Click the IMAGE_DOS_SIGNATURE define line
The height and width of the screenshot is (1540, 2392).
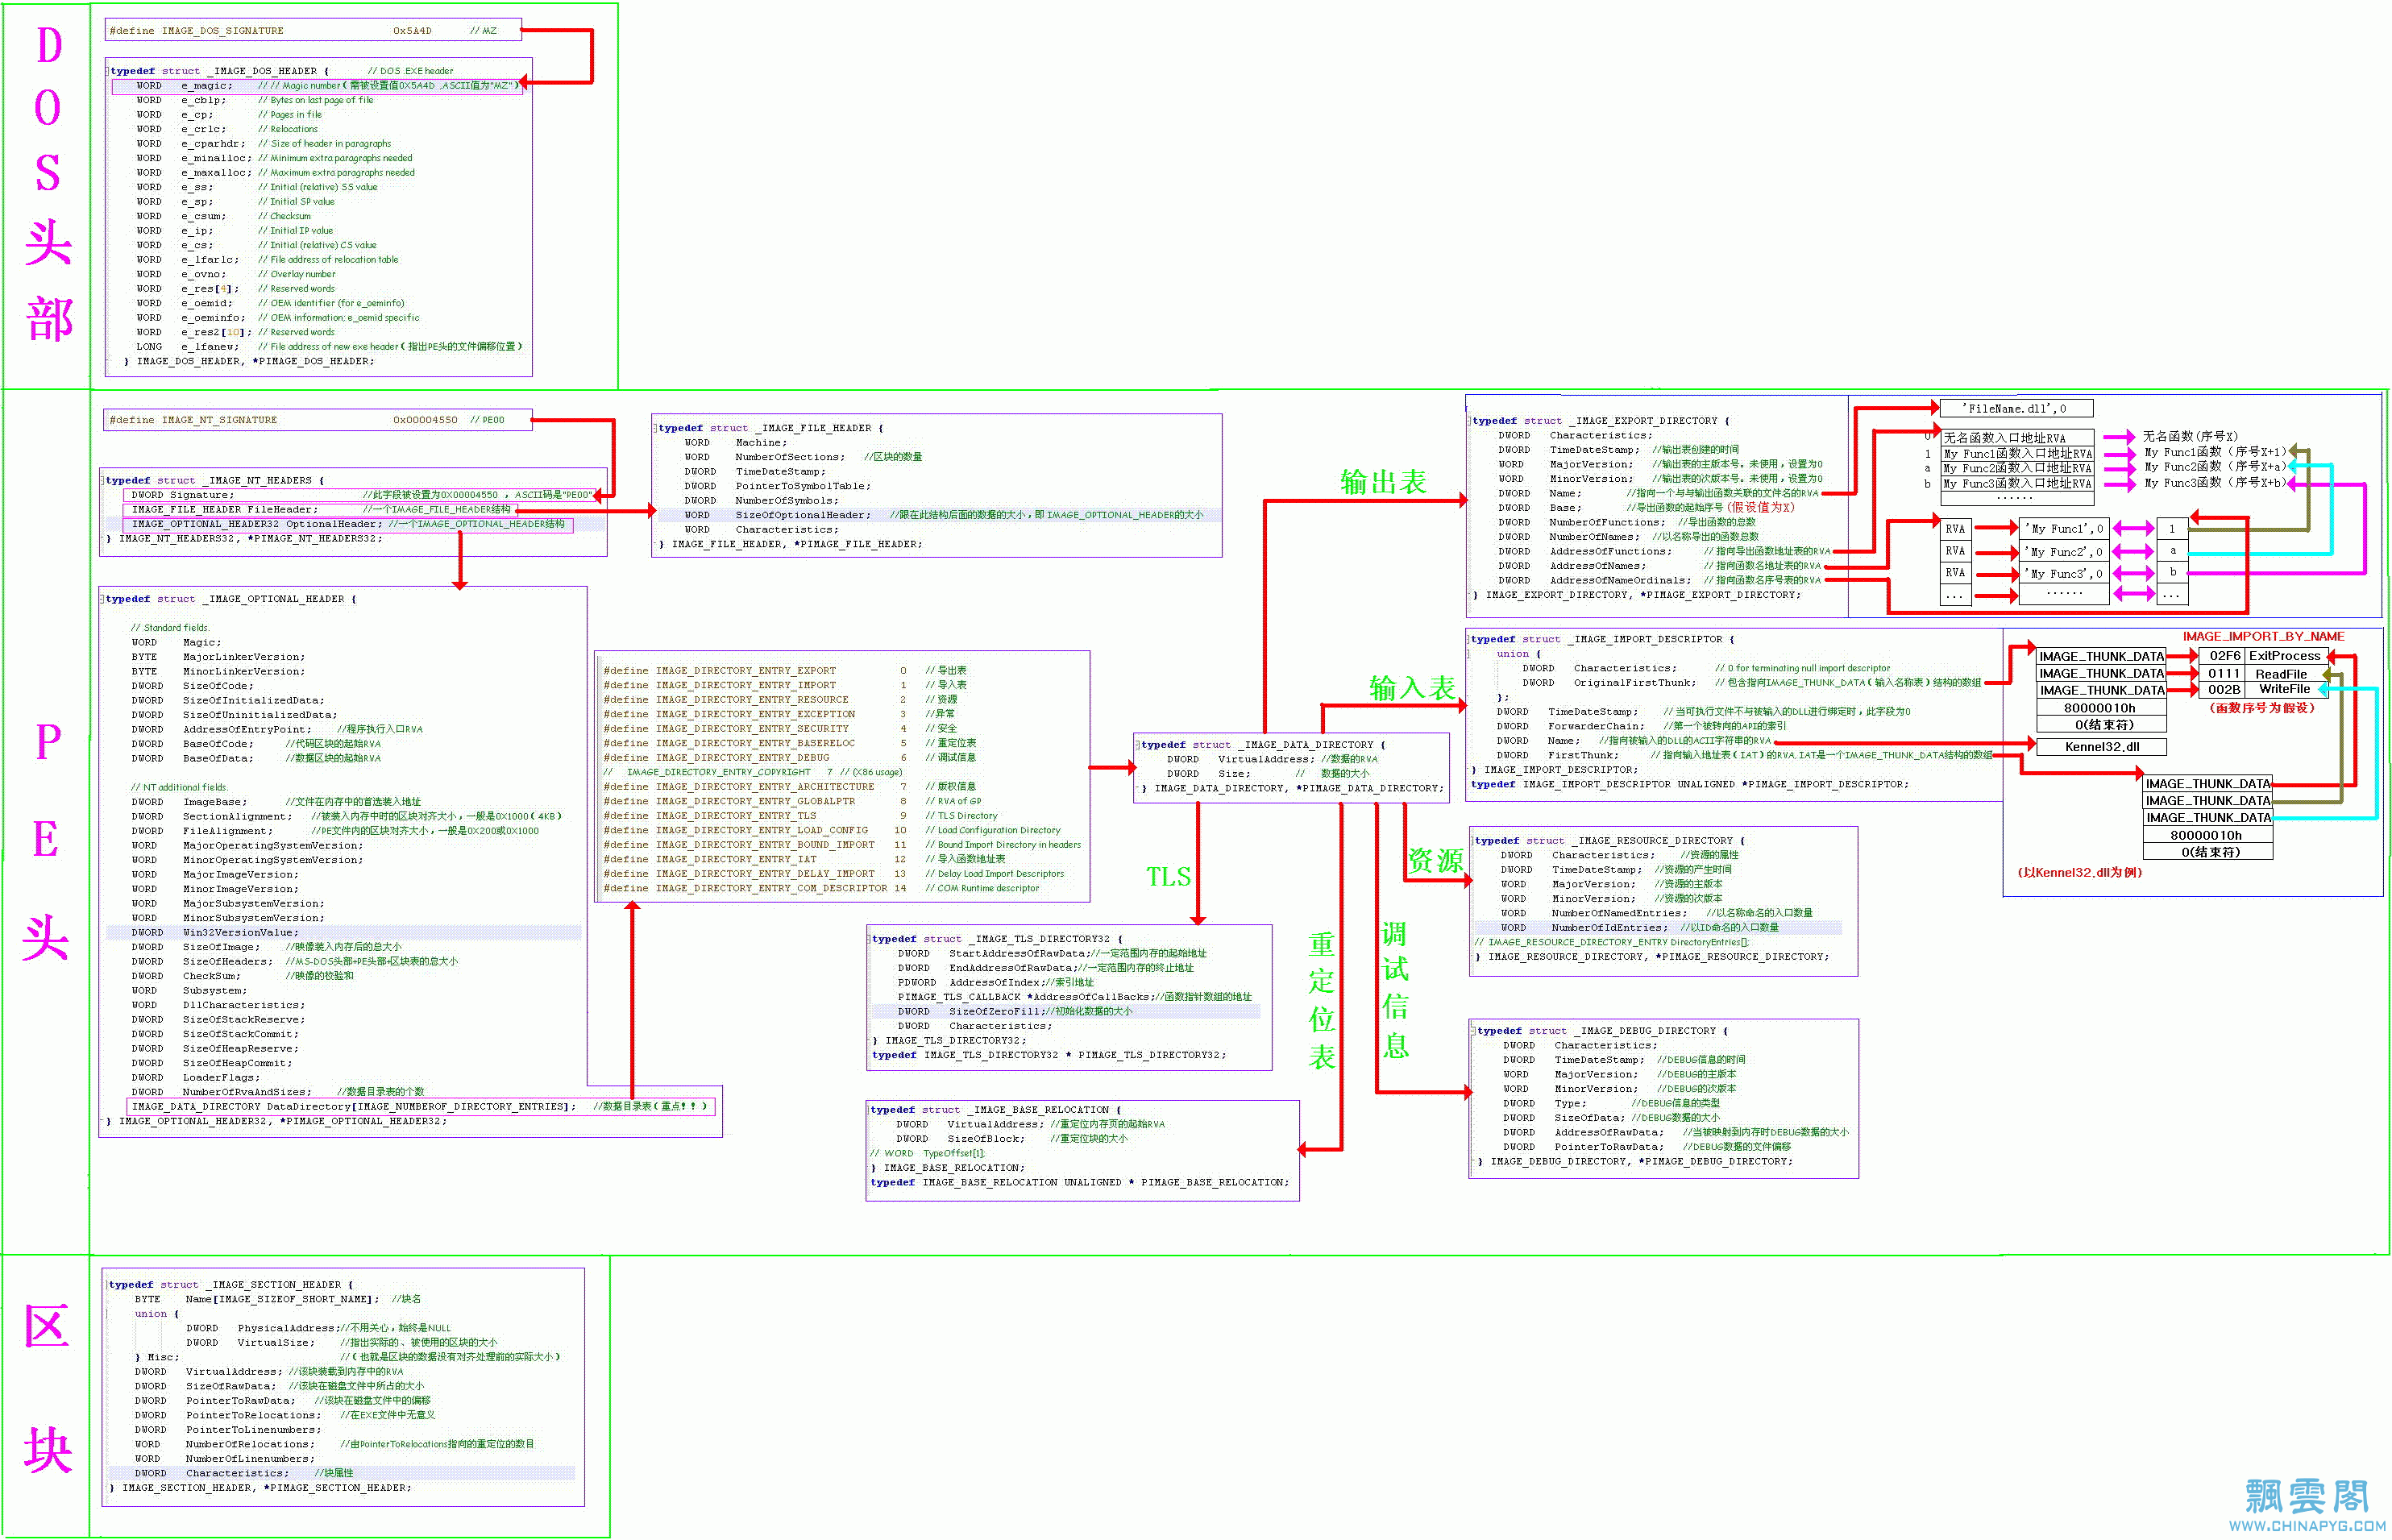(314, 31)
